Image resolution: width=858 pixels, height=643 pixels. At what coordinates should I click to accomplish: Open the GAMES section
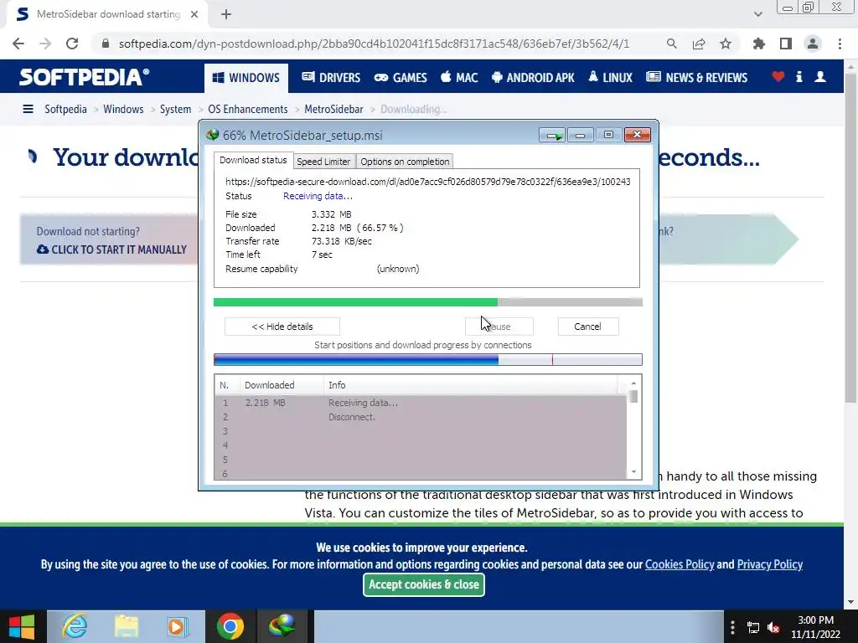click(401, 78)
